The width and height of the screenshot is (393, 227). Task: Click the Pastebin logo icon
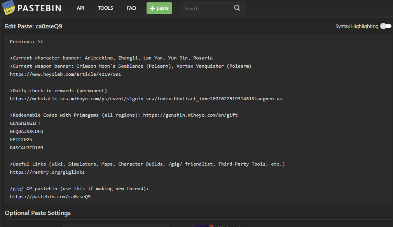click(x=9, y=7)
